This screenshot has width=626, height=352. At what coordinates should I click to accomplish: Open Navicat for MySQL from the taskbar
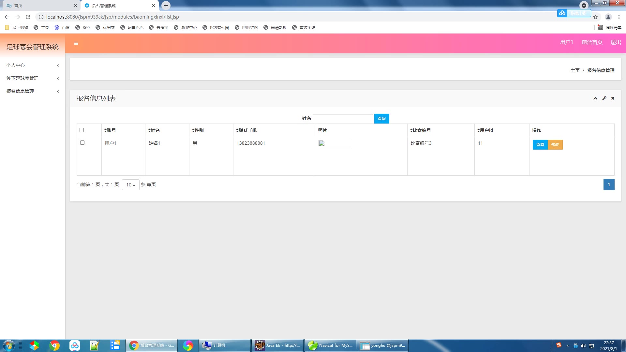(330, 345)
